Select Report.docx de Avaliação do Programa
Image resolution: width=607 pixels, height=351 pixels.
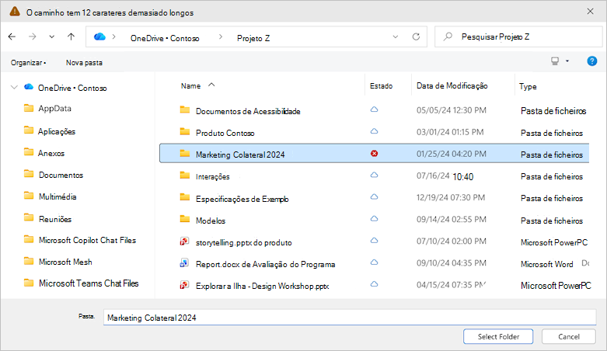tap(265, 264)
